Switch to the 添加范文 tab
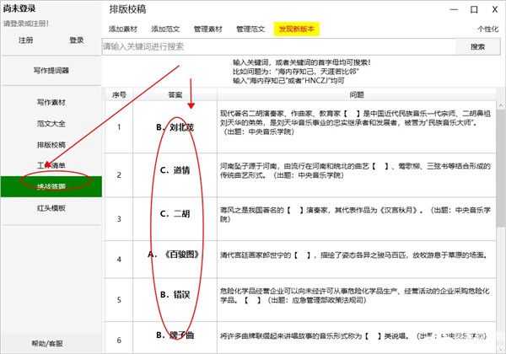This screenshot has height=354, width=506. click(x=166, y=29)
